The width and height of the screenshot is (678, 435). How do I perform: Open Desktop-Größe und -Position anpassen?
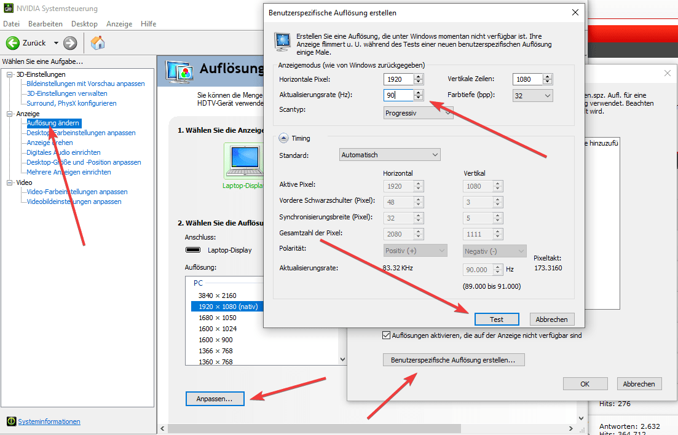click(x=84, y=162)
